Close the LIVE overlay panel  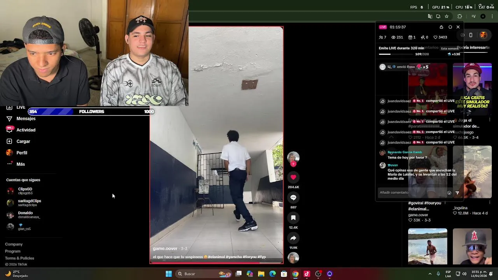(458, 27)
